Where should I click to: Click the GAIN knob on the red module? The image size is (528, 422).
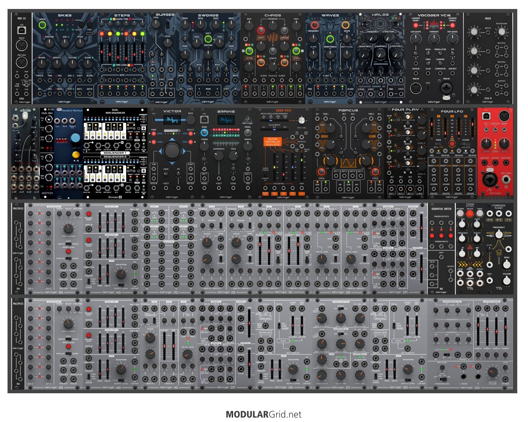pos(486,144)
